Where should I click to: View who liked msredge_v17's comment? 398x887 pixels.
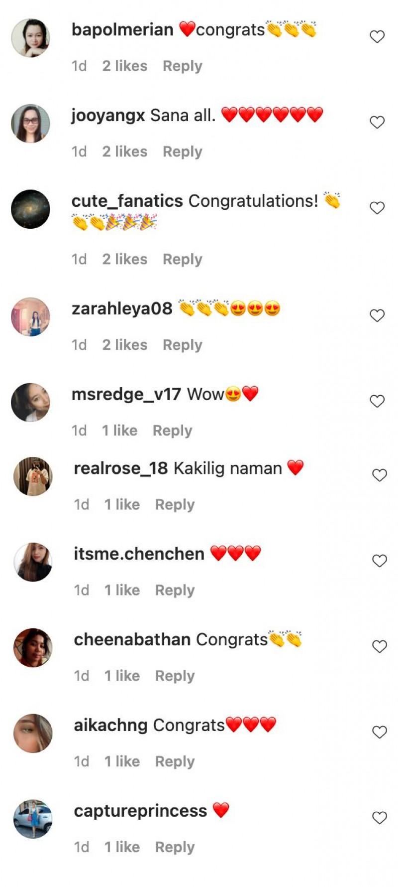click(119, 431)
